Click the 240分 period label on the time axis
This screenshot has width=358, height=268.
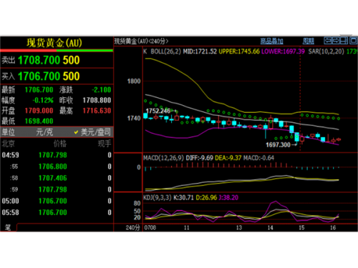click(132, 227)
